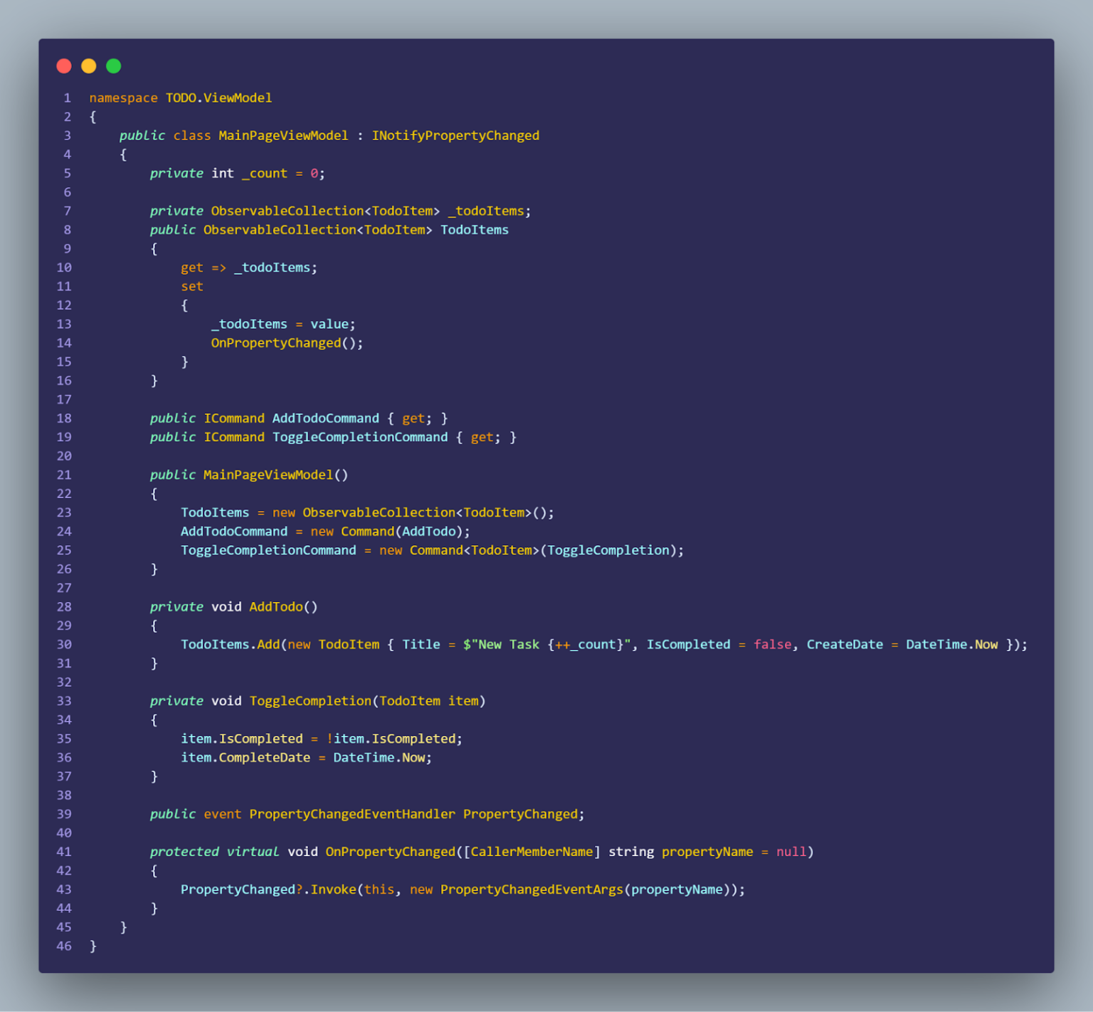Select line number 30 in the gutter
The height and width of the screenshot is (1012, 1093).
pyautogui.click(x=63, y=644)
